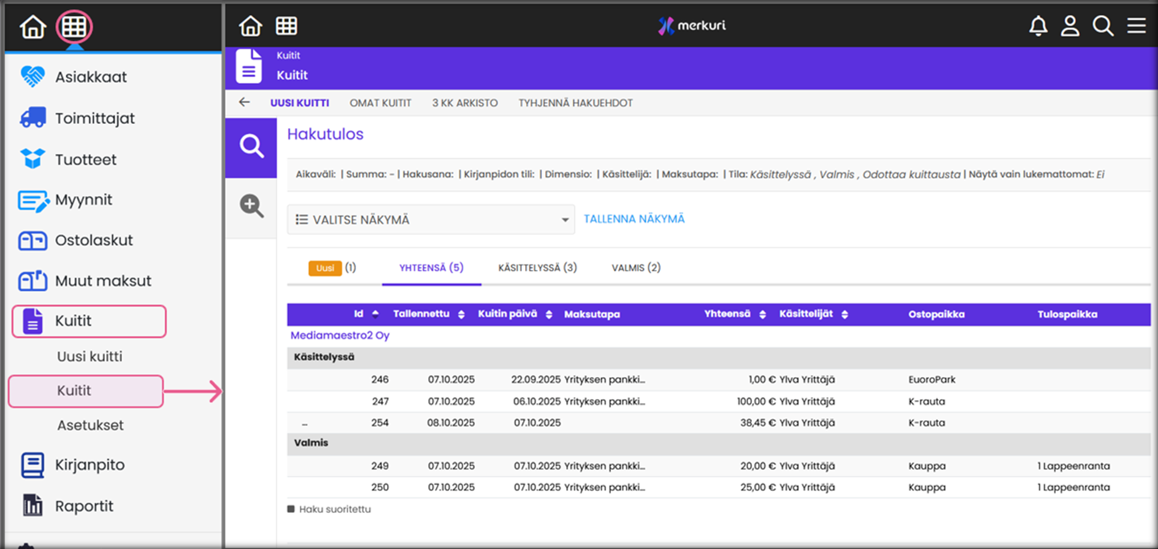Screen dimensions: 1158x549
Task: Click the user profile icon
Action: pyautogui.click(x=1070, y=26)
